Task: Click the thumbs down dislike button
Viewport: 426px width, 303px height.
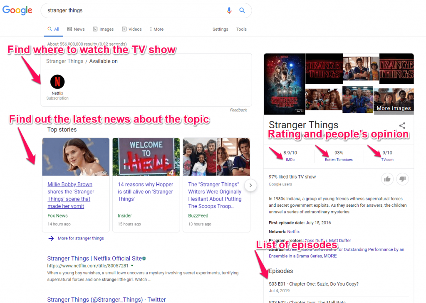Action: click(x=402, y=179)
